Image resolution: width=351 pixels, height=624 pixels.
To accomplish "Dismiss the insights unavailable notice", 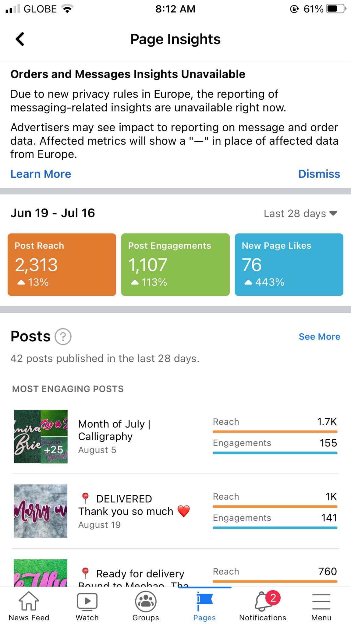I will 319,174.
